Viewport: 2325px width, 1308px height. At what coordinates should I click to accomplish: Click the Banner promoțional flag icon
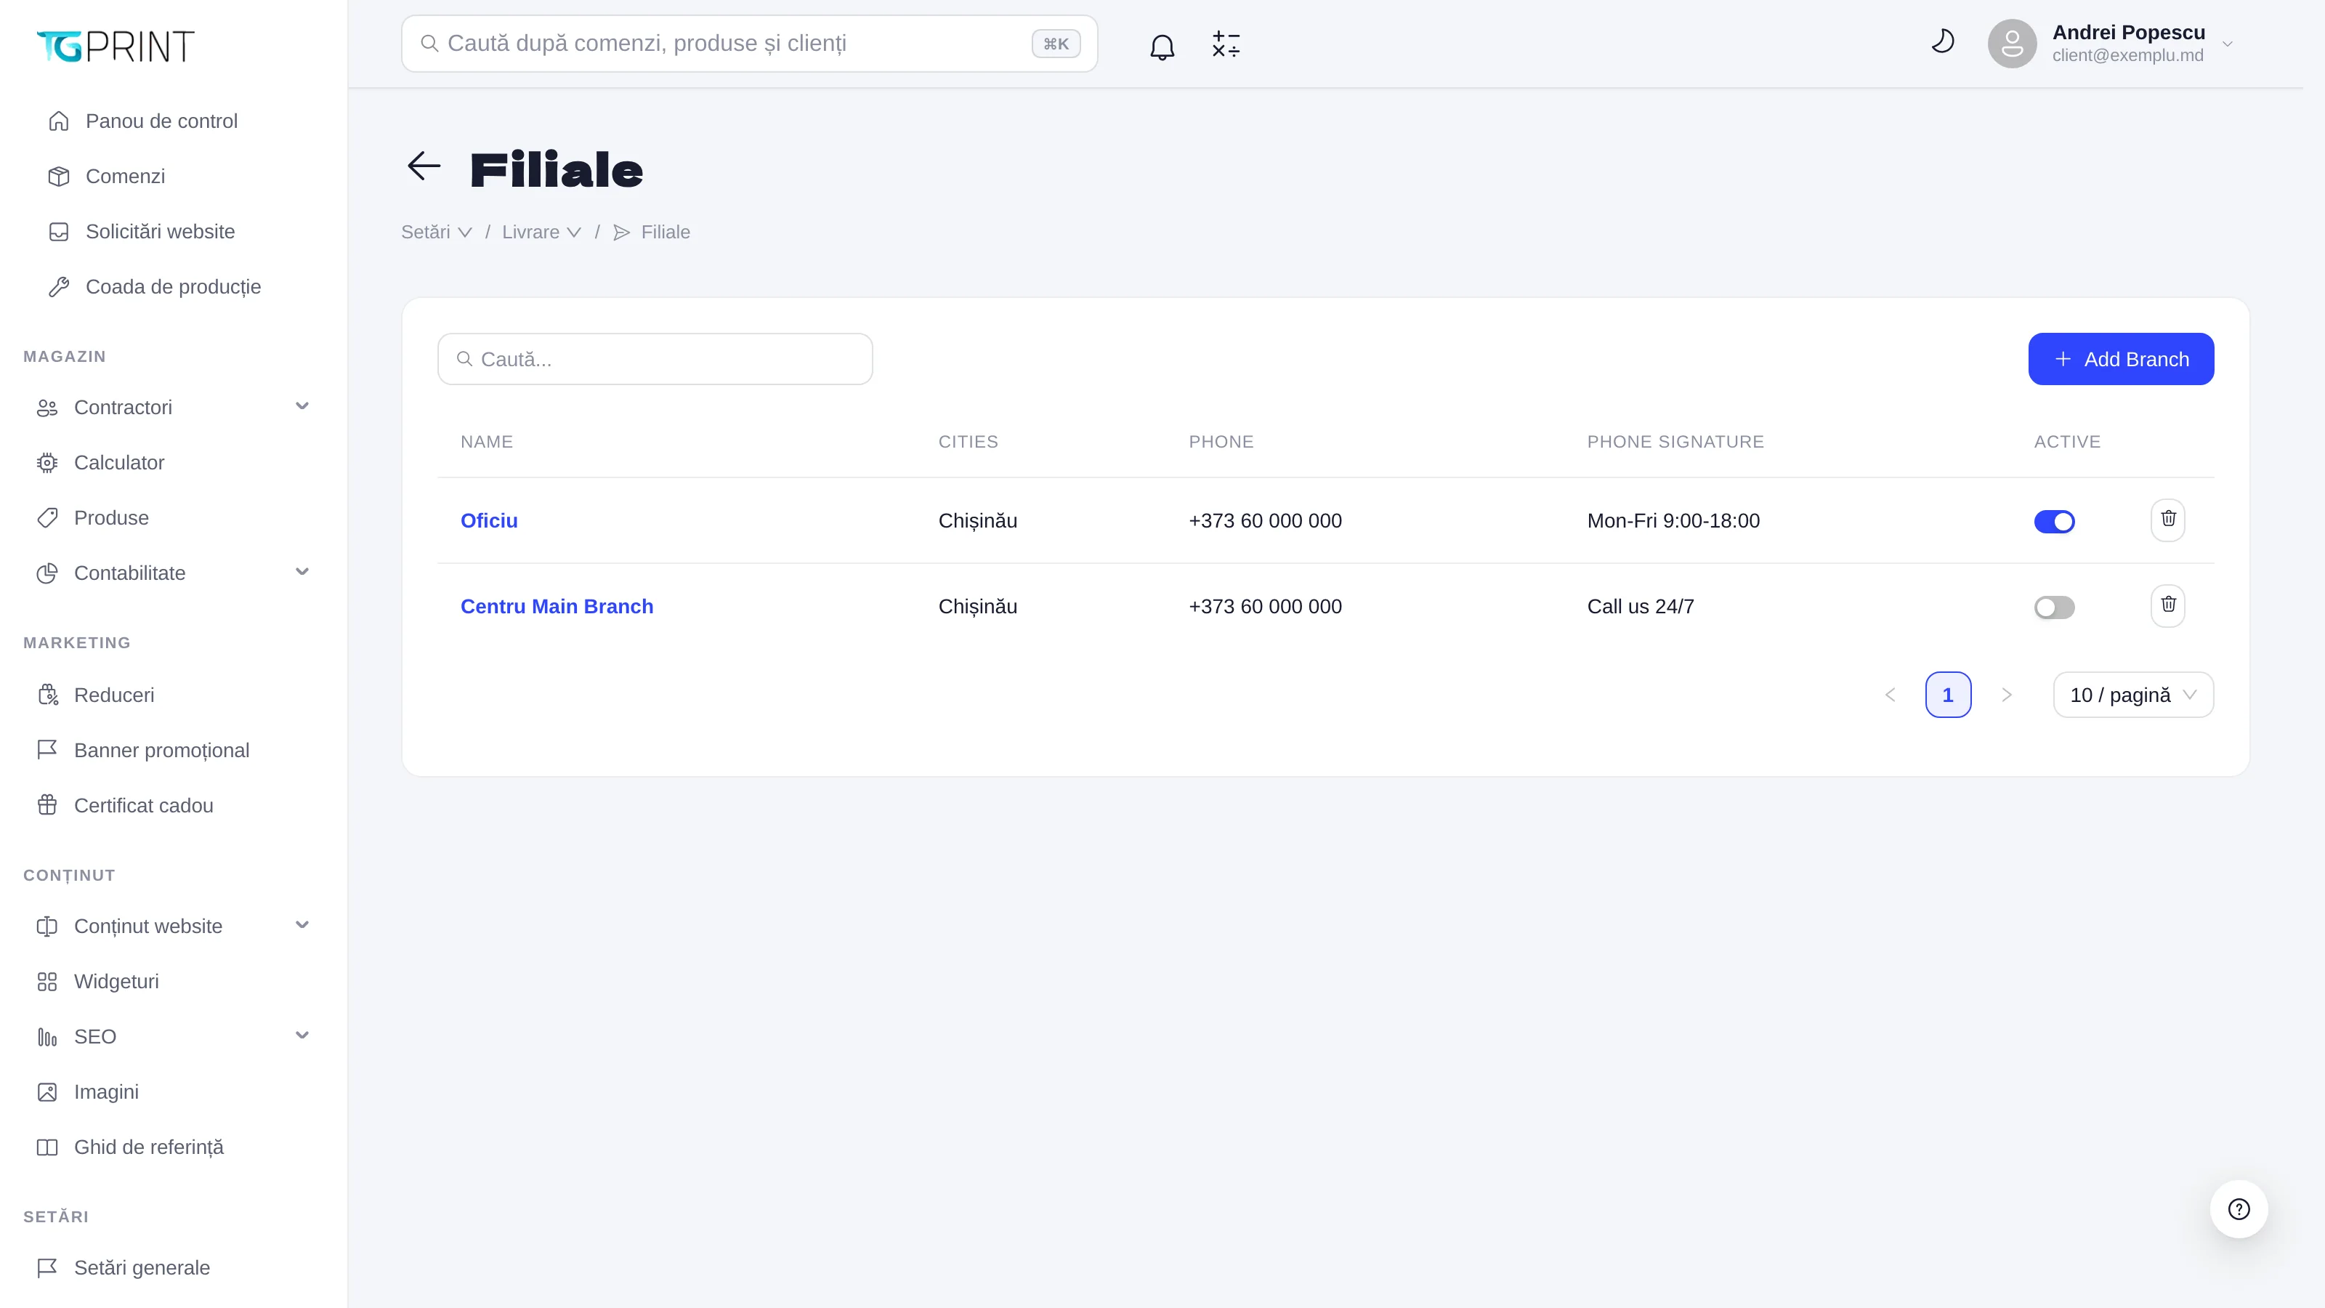pos(47,750)
